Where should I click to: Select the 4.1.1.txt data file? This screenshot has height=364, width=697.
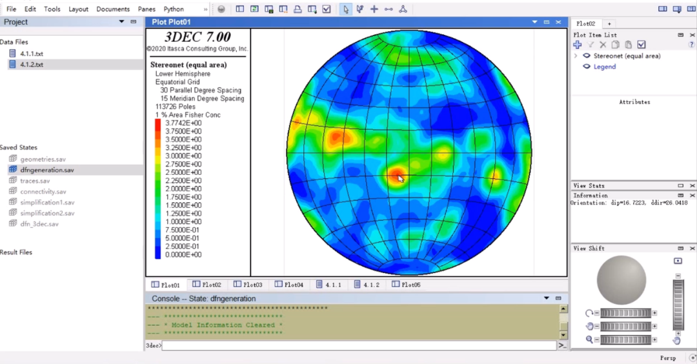pyautogui.click(x=32, y=54)
